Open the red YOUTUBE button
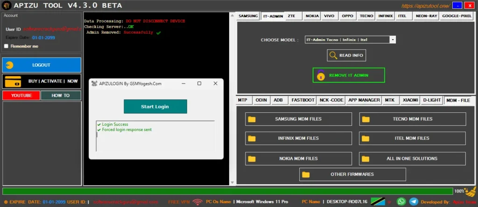Image resolution: width=478 pixels, height=207 pixels. tap(21, 96)
